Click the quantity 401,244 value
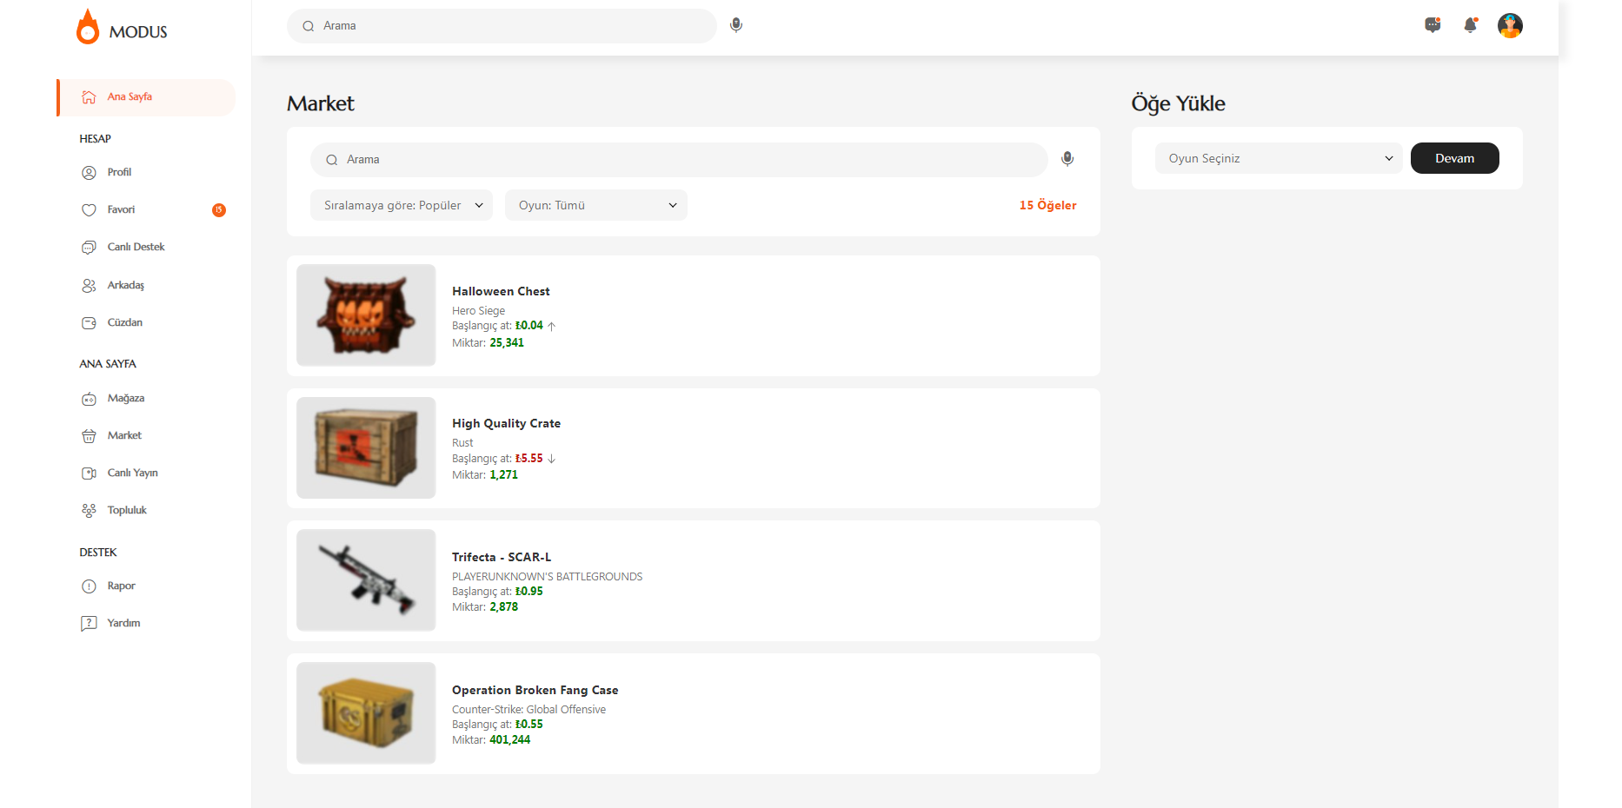The height and width of the screenshot is (808, 1622). point(509,740)
